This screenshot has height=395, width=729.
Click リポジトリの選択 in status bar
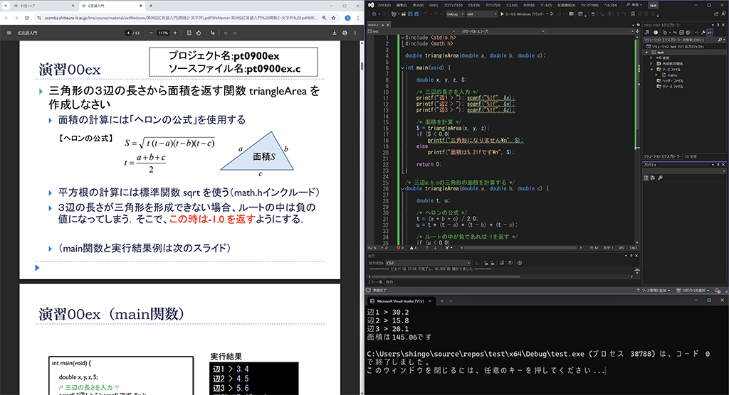tap(693, 291)
